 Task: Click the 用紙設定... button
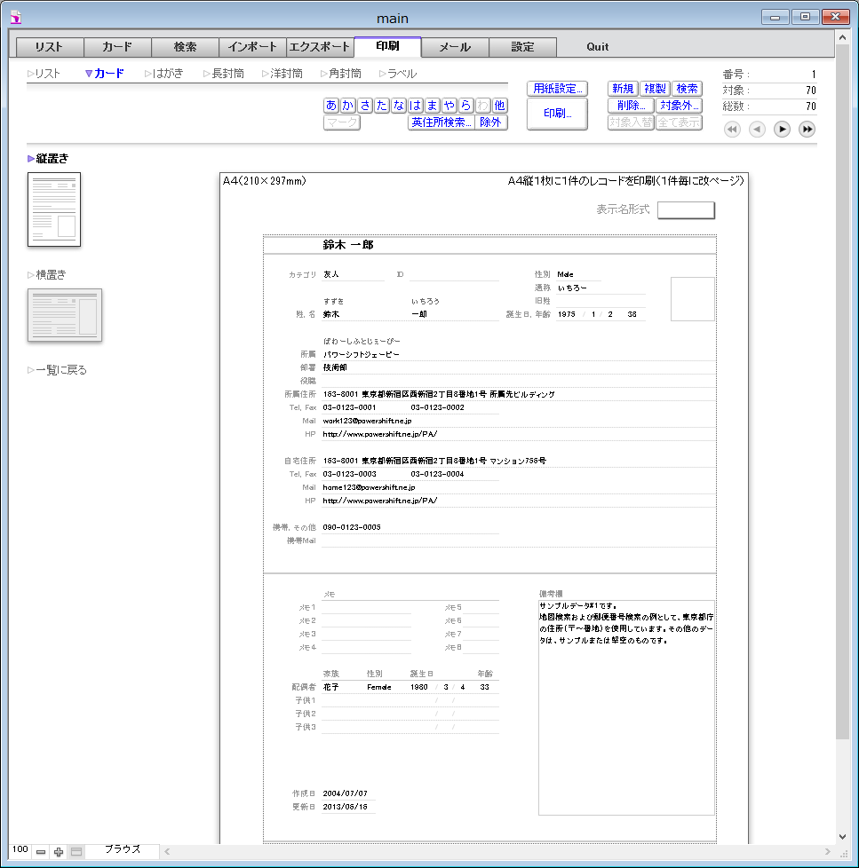click(557, 89)
